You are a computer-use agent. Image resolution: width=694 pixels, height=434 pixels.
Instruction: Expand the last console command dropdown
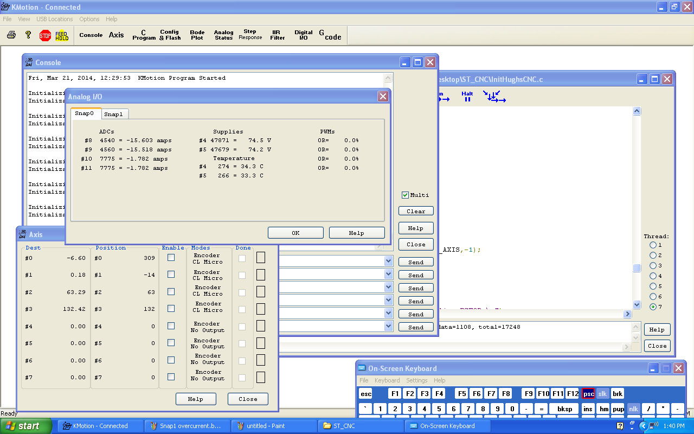[388, 327]
